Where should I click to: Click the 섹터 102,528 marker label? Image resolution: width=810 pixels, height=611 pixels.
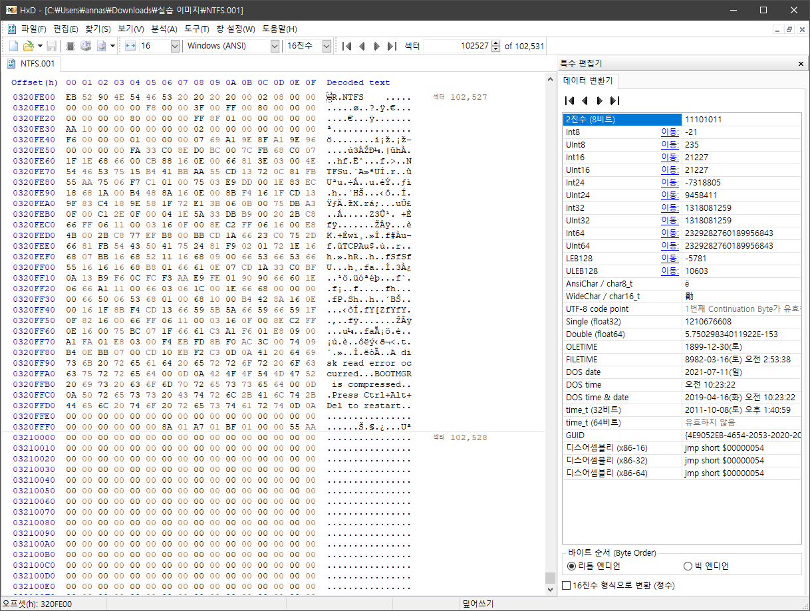point(460,437)
